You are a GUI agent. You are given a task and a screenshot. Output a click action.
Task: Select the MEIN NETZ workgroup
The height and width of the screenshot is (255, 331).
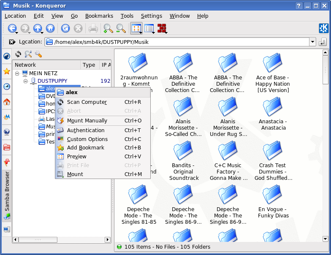coord(43,73)
